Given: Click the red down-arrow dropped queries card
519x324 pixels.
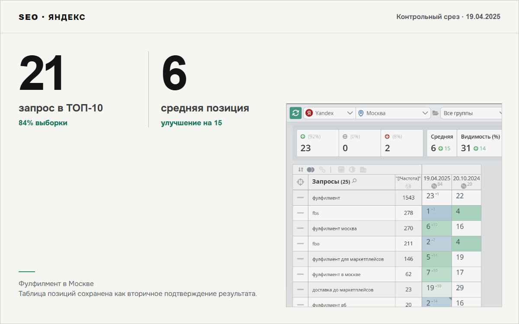Looking at the screenshot, I should [402, 143].
